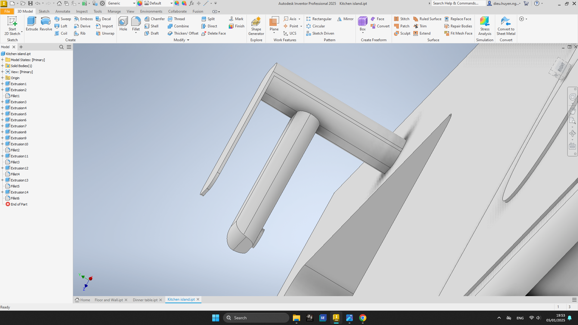Select the Delete Face tool
The width and height of the screenshot is (578, 325).
213,33
